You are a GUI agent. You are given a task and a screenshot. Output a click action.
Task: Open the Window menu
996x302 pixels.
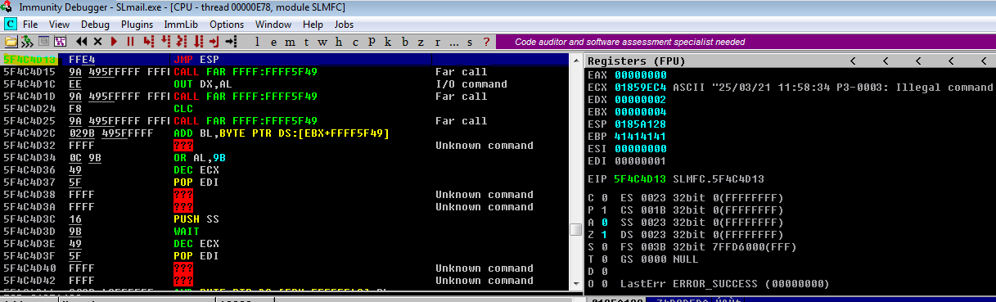coord(273,25)
